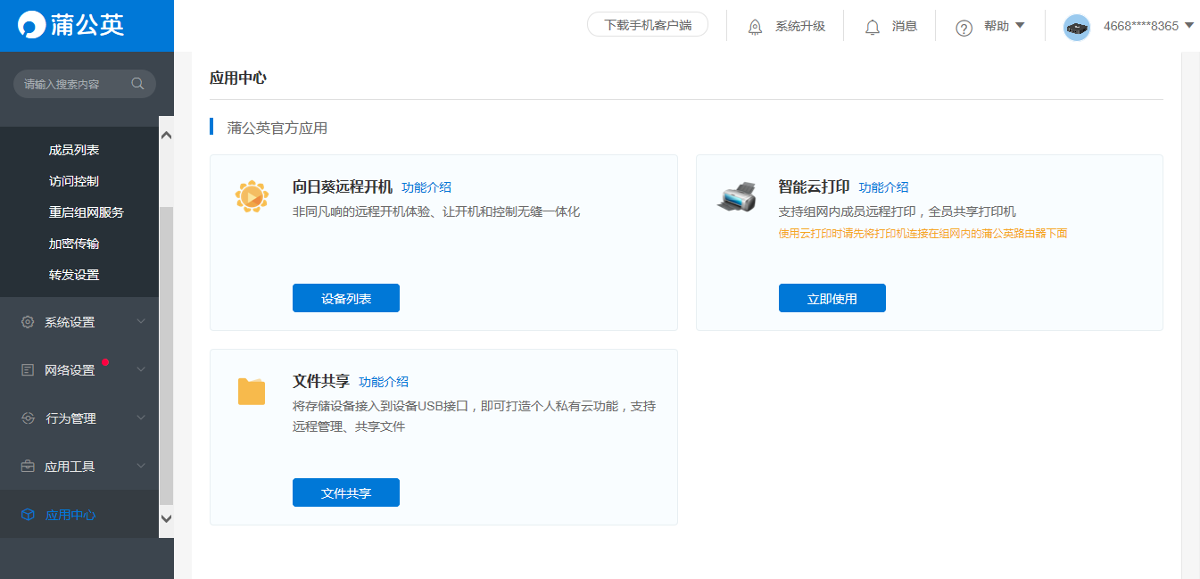Click the sidebar scrollbar up arrow
This screenshot has width=1200, height=579.
pos(166,136)
